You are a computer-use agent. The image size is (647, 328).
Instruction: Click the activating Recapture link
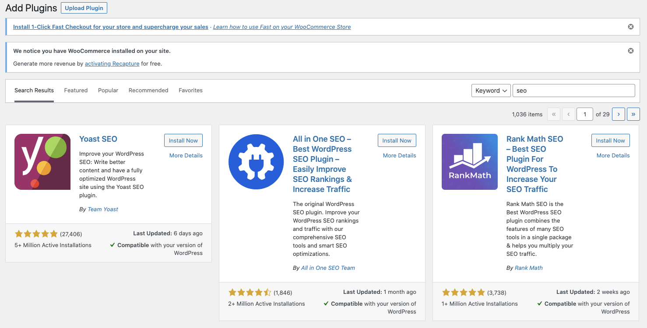[x=112, y=63]
